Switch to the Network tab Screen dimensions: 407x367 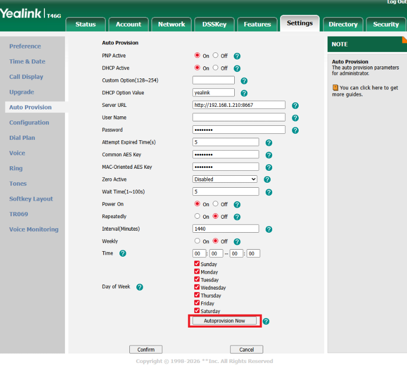pos(171,24)
